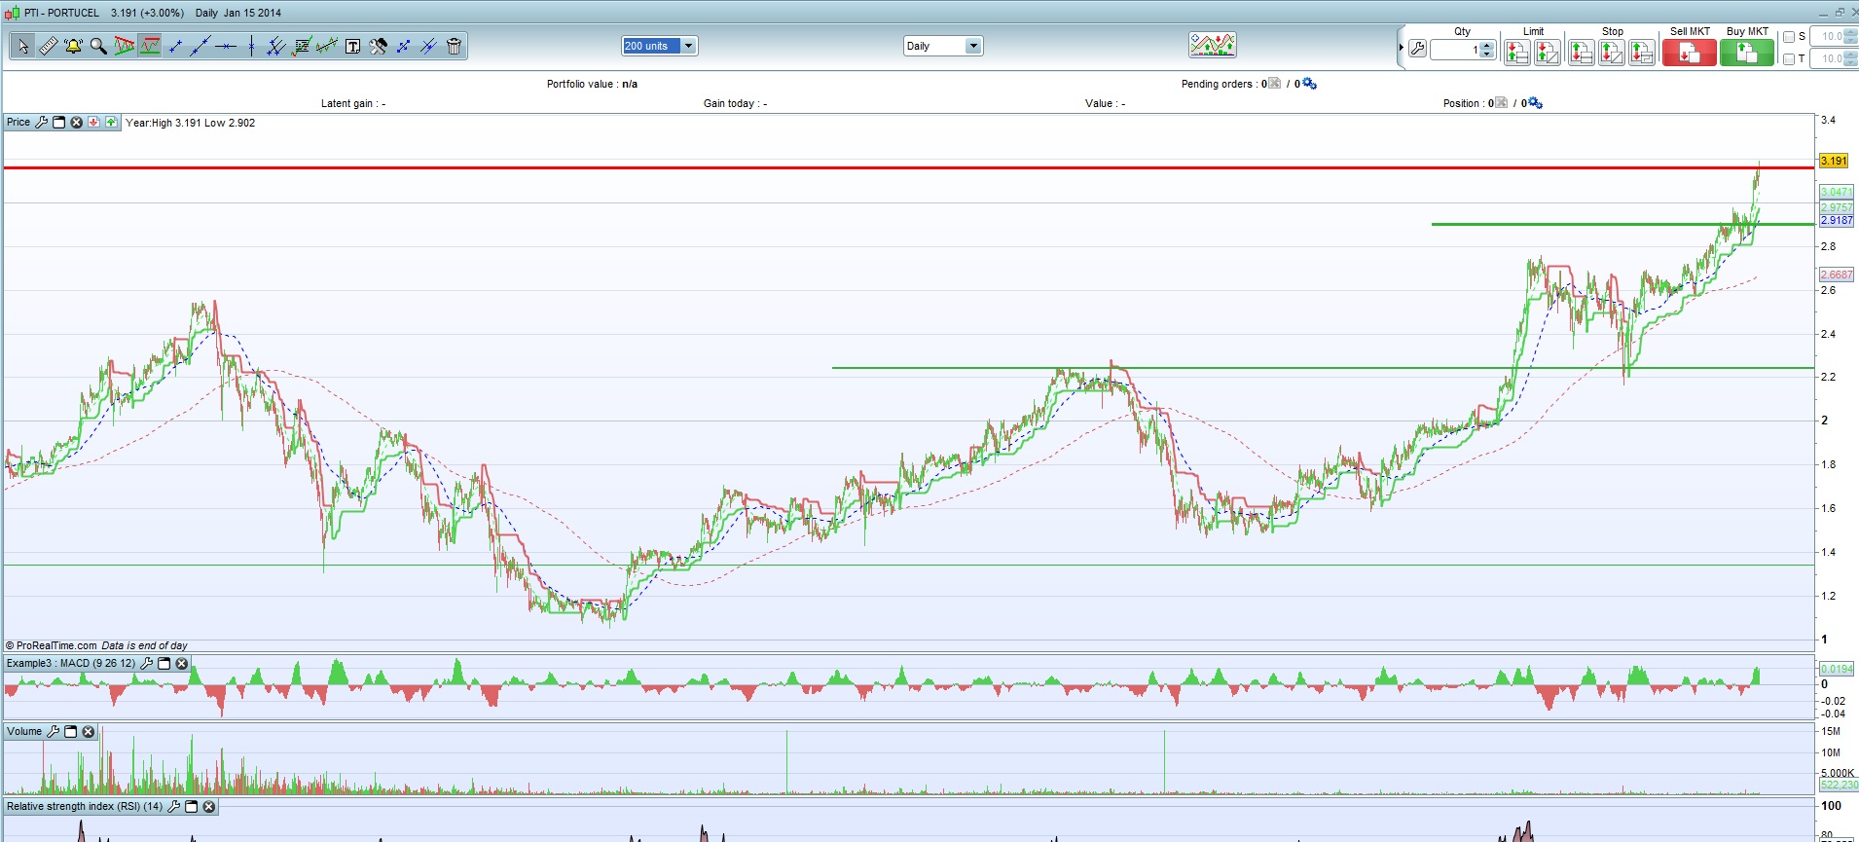
Task: Enable the S stop checkbox
Action: 1789,37
